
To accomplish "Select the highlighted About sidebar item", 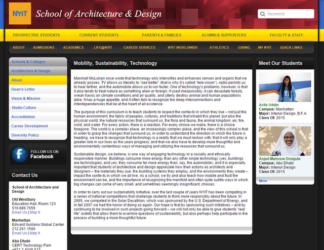I will pyautogui.click(x=38, y=80).
